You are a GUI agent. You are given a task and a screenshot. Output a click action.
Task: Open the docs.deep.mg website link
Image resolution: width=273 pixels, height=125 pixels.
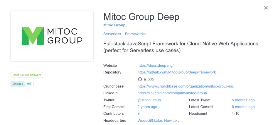158,66
